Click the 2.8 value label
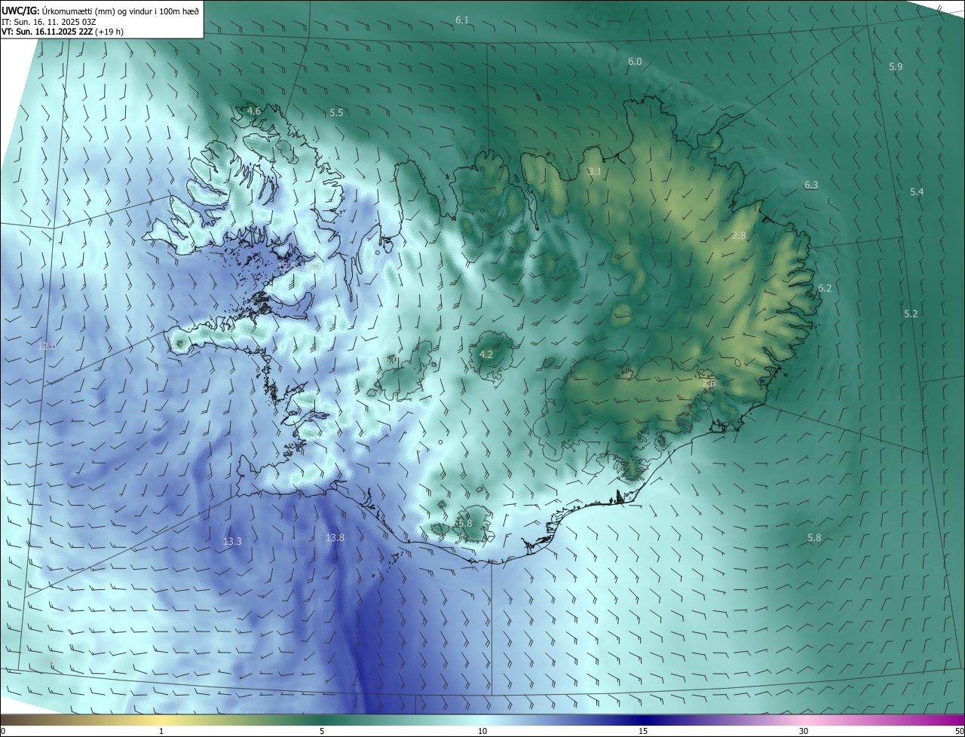 tap(739, 236)
